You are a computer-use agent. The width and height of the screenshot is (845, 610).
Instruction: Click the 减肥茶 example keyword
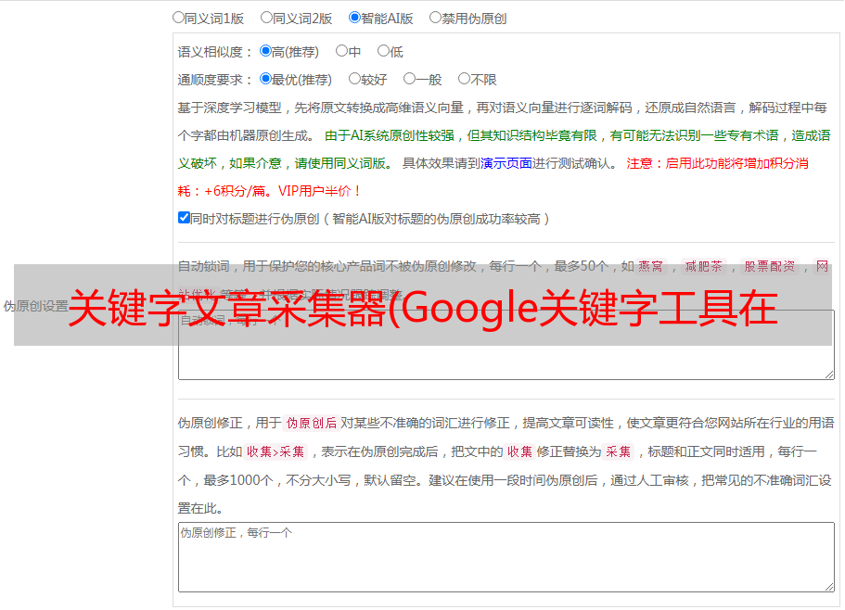point(704,266)
